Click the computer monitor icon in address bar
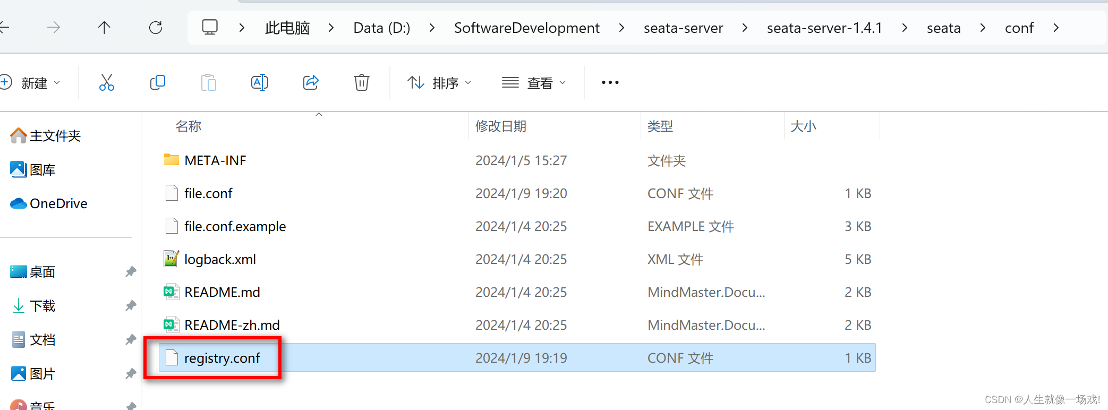Viewport: 1108px width, 410px height. click(210, 27)
